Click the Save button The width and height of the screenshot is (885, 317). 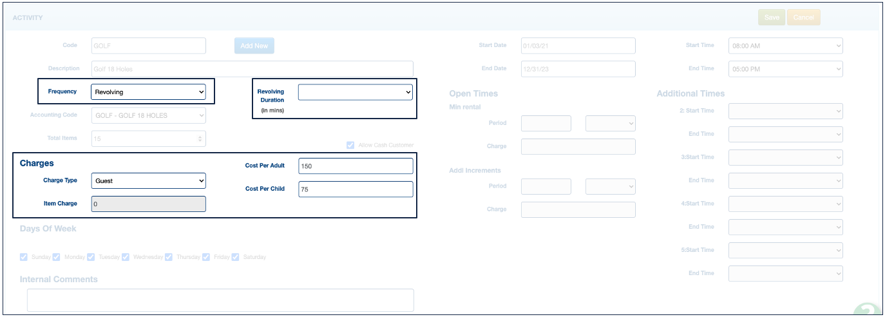(x=771, y=17)
